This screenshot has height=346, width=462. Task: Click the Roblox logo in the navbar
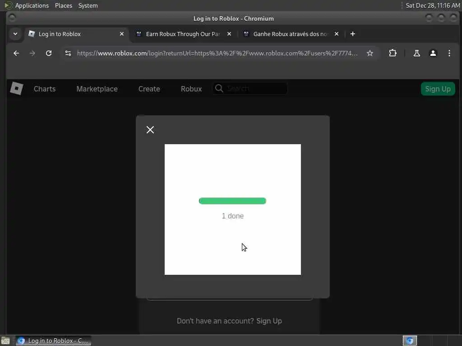click(x=17, y=89)
